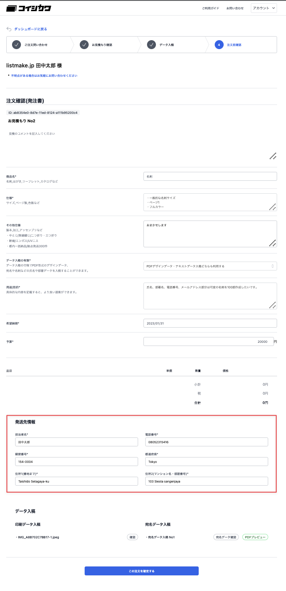Focus the 電話番号 input field
The image size is (286, 591).
(x=207, y=442)
